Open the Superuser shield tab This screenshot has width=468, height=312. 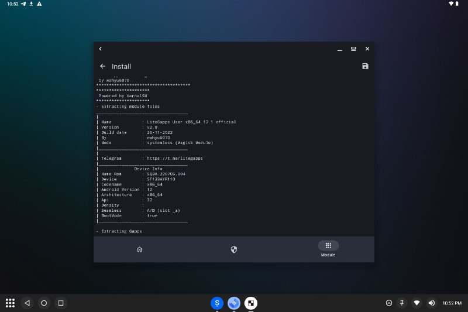coord(233,249)
